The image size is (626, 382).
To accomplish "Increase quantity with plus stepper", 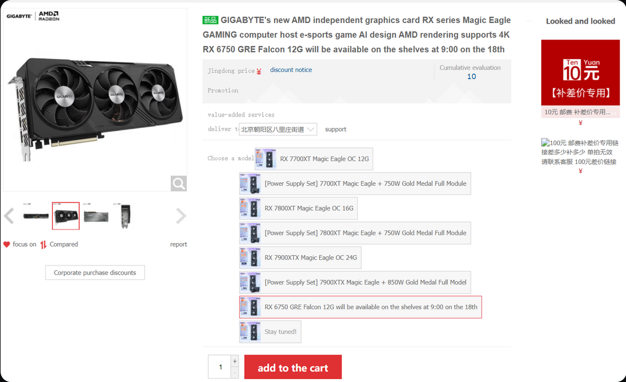I will [235, 361].
